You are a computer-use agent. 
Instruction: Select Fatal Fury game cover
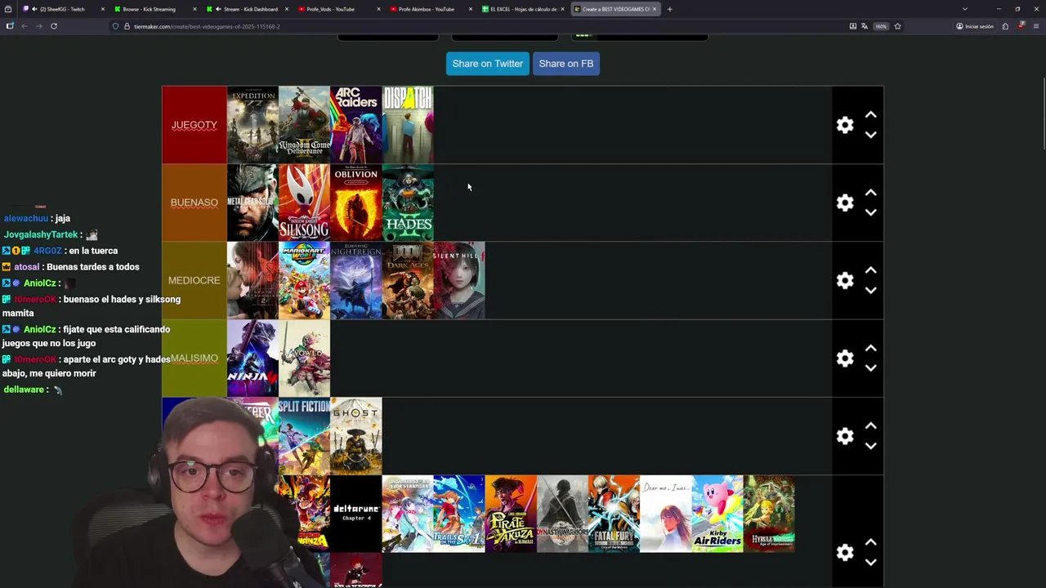[614, 514]
